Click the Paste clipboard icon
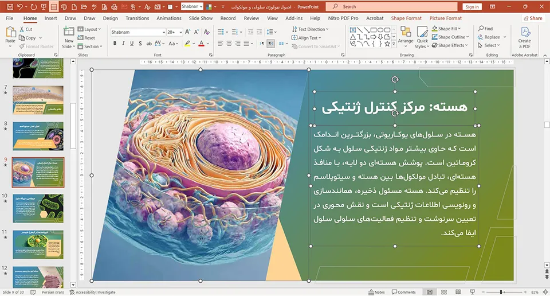Screen dimensions: 550x296 pyautogui.click(x=10, y=32)
